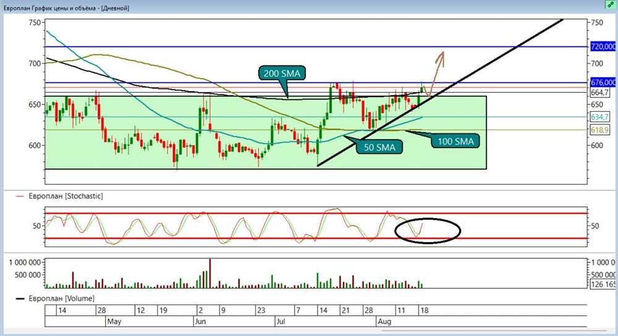Click the date '23' on the time axis
Image resolution: width=618 pixels, height=336 pixels.
pos(261,311)
